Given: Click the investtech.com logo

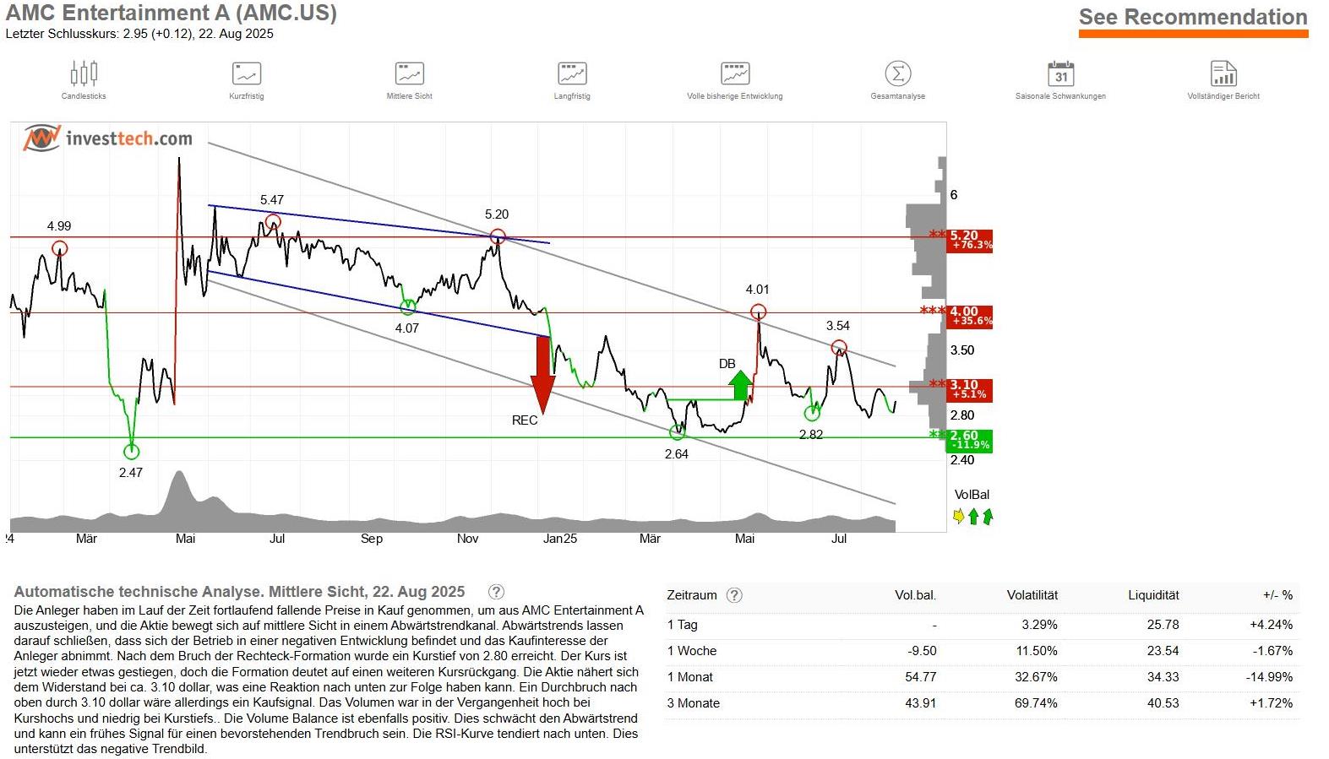Looking at the screenshot, I should pos(108,138).
